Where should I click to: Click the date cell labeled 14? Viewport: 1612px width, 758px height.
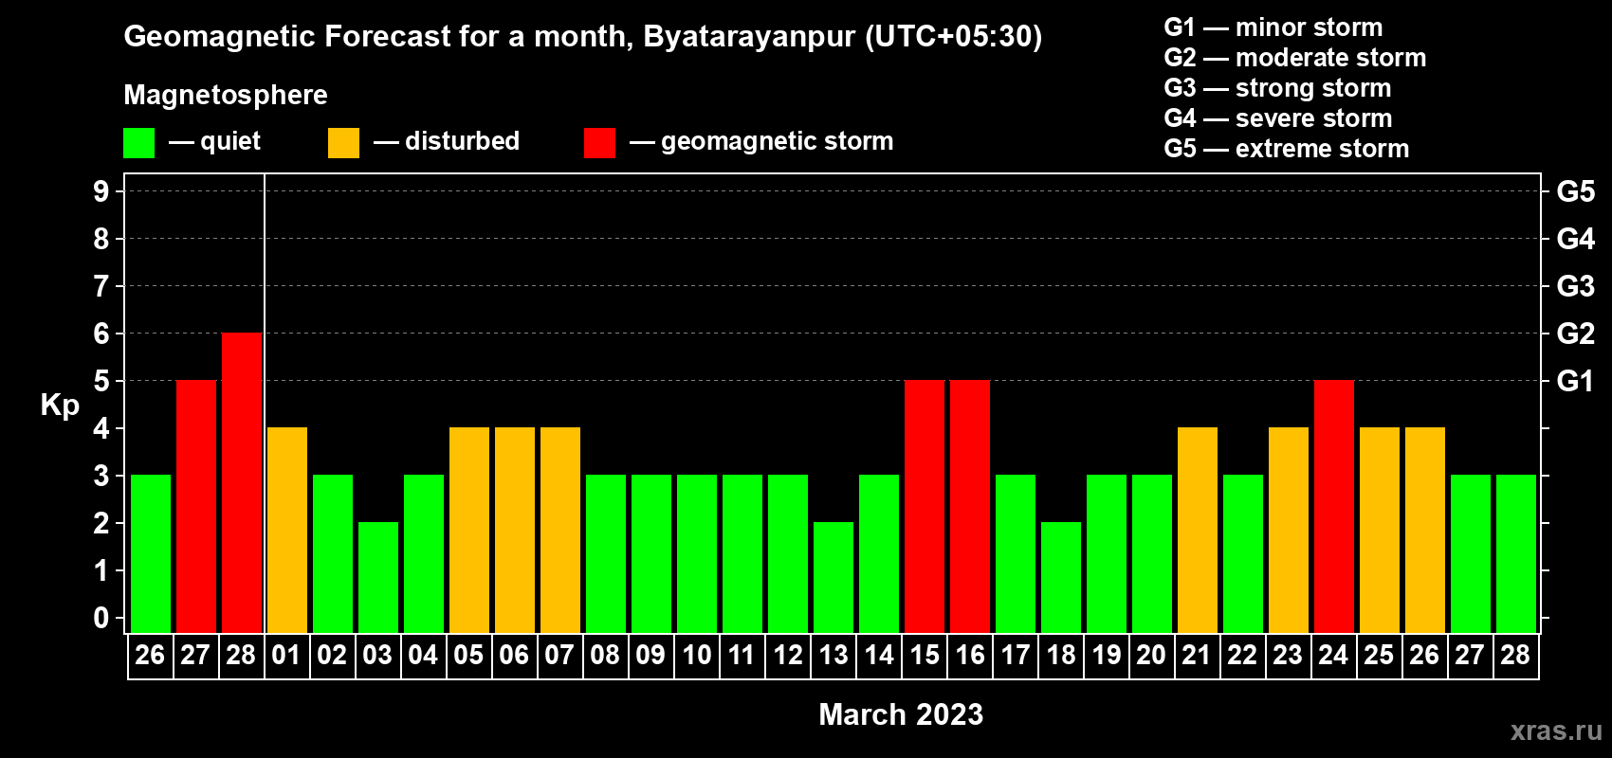878,656
